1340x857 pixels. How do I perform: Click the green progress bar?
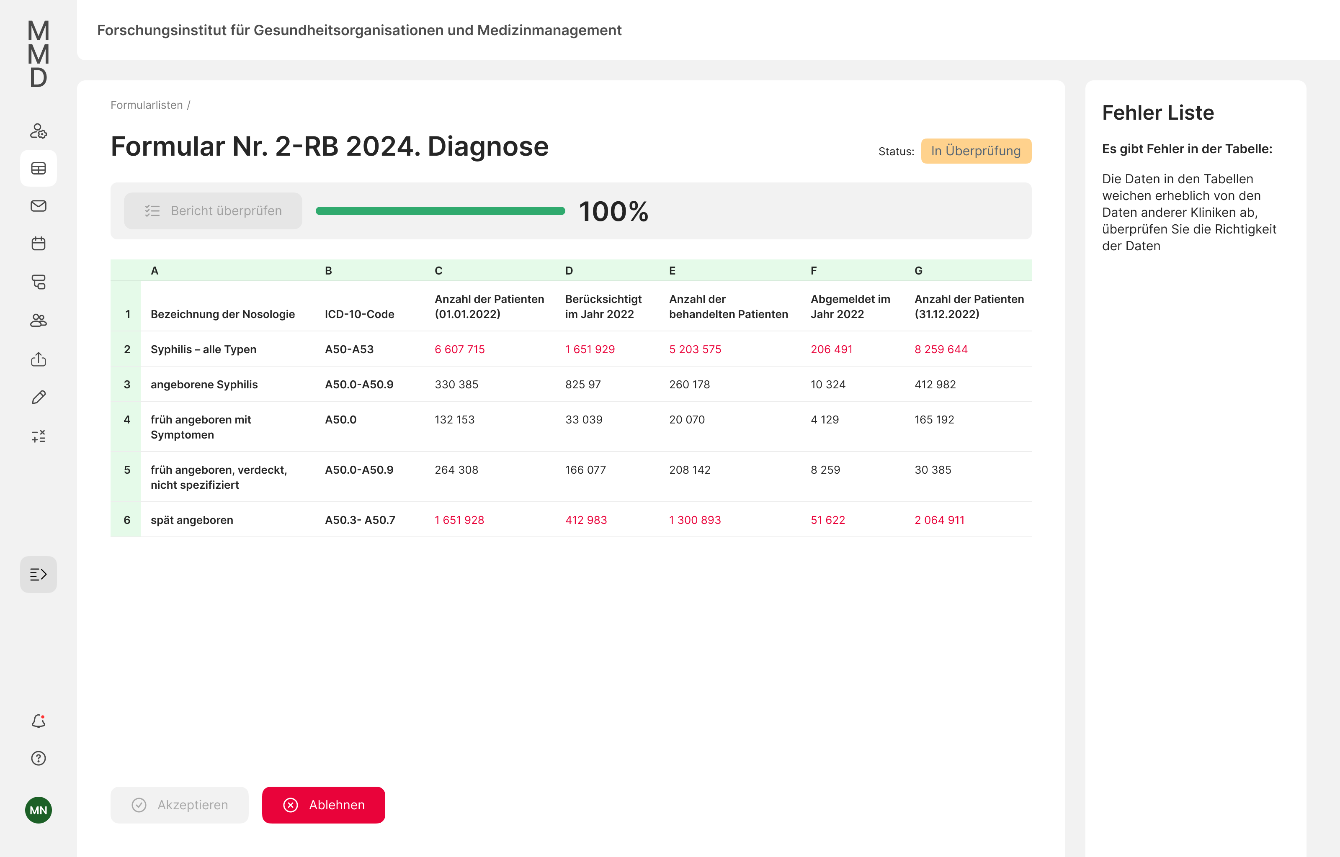pos(440,211)
